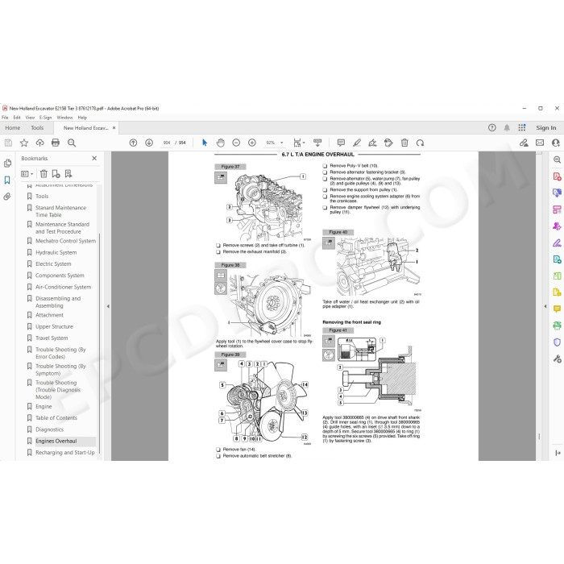Click the Bookmarks panel vertical scrollbar

point(100,342)
